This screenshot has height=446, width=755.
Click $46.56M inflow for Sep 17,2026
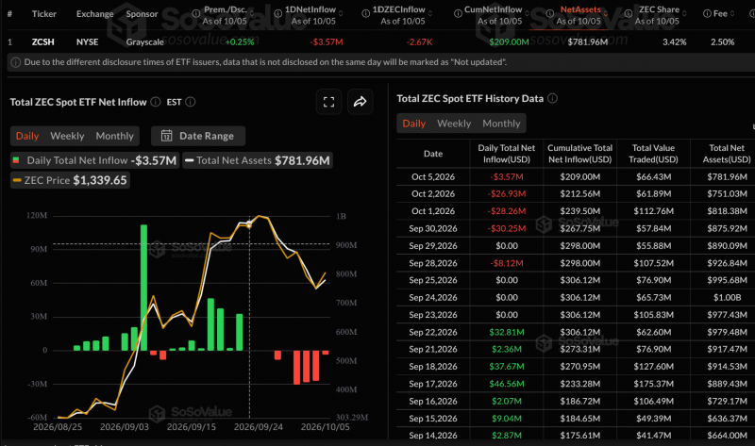[507, 384]
